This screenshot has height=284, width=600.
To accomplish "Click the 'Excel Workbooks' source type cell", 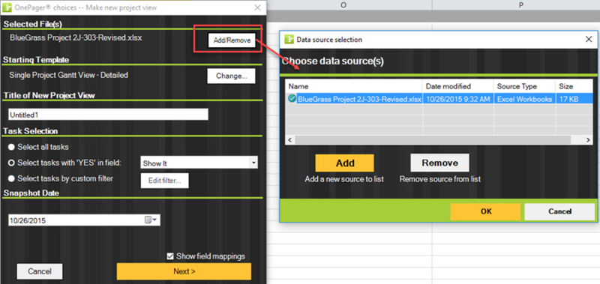I will [x=524, y=100].
